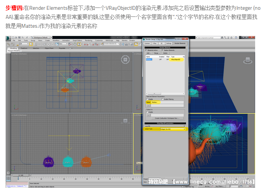The image size is (266, 188).
Task: Click the browse ... button below Name field
Action: point(148,106)
